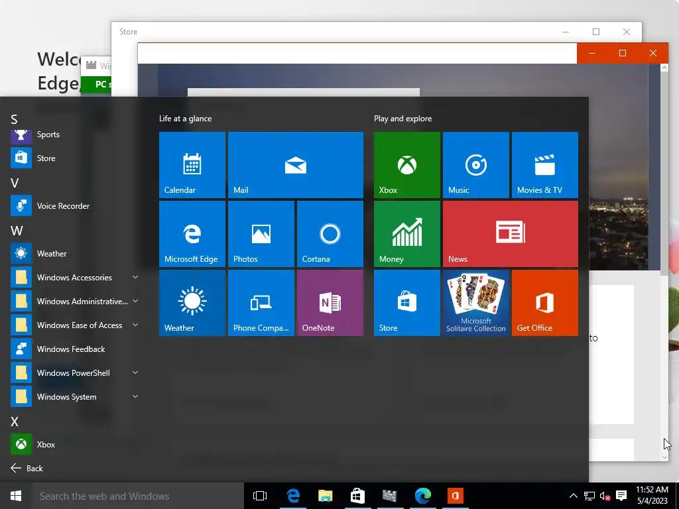This screenshot has height=509, width=679.
Task: Open the Phone Companion tile
Action: tap(261, 302)
